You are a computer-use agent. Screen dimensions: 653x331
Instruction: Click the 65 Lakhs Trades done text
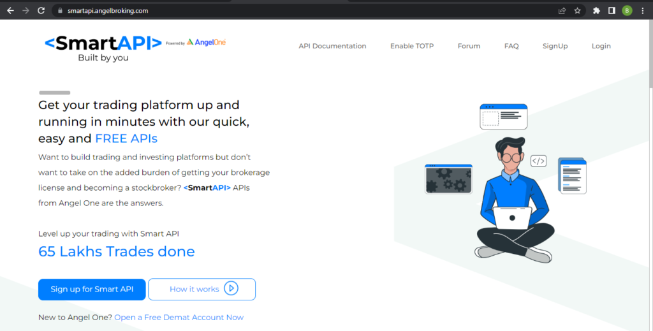tap(117, 251)
